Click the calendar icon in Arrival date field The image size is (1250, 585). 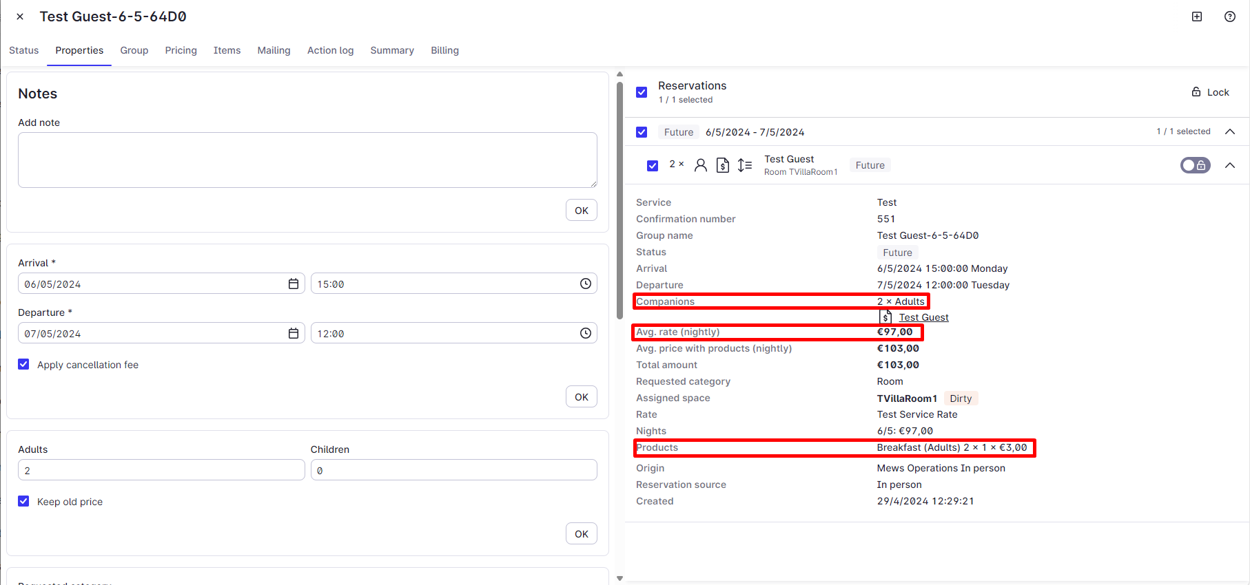294,284
